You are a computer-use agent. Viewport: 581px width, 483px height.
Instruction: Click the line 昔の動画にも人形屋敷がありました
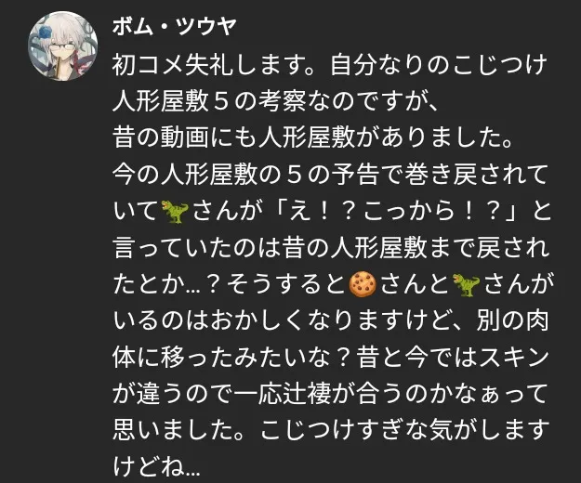coord(312,137)
